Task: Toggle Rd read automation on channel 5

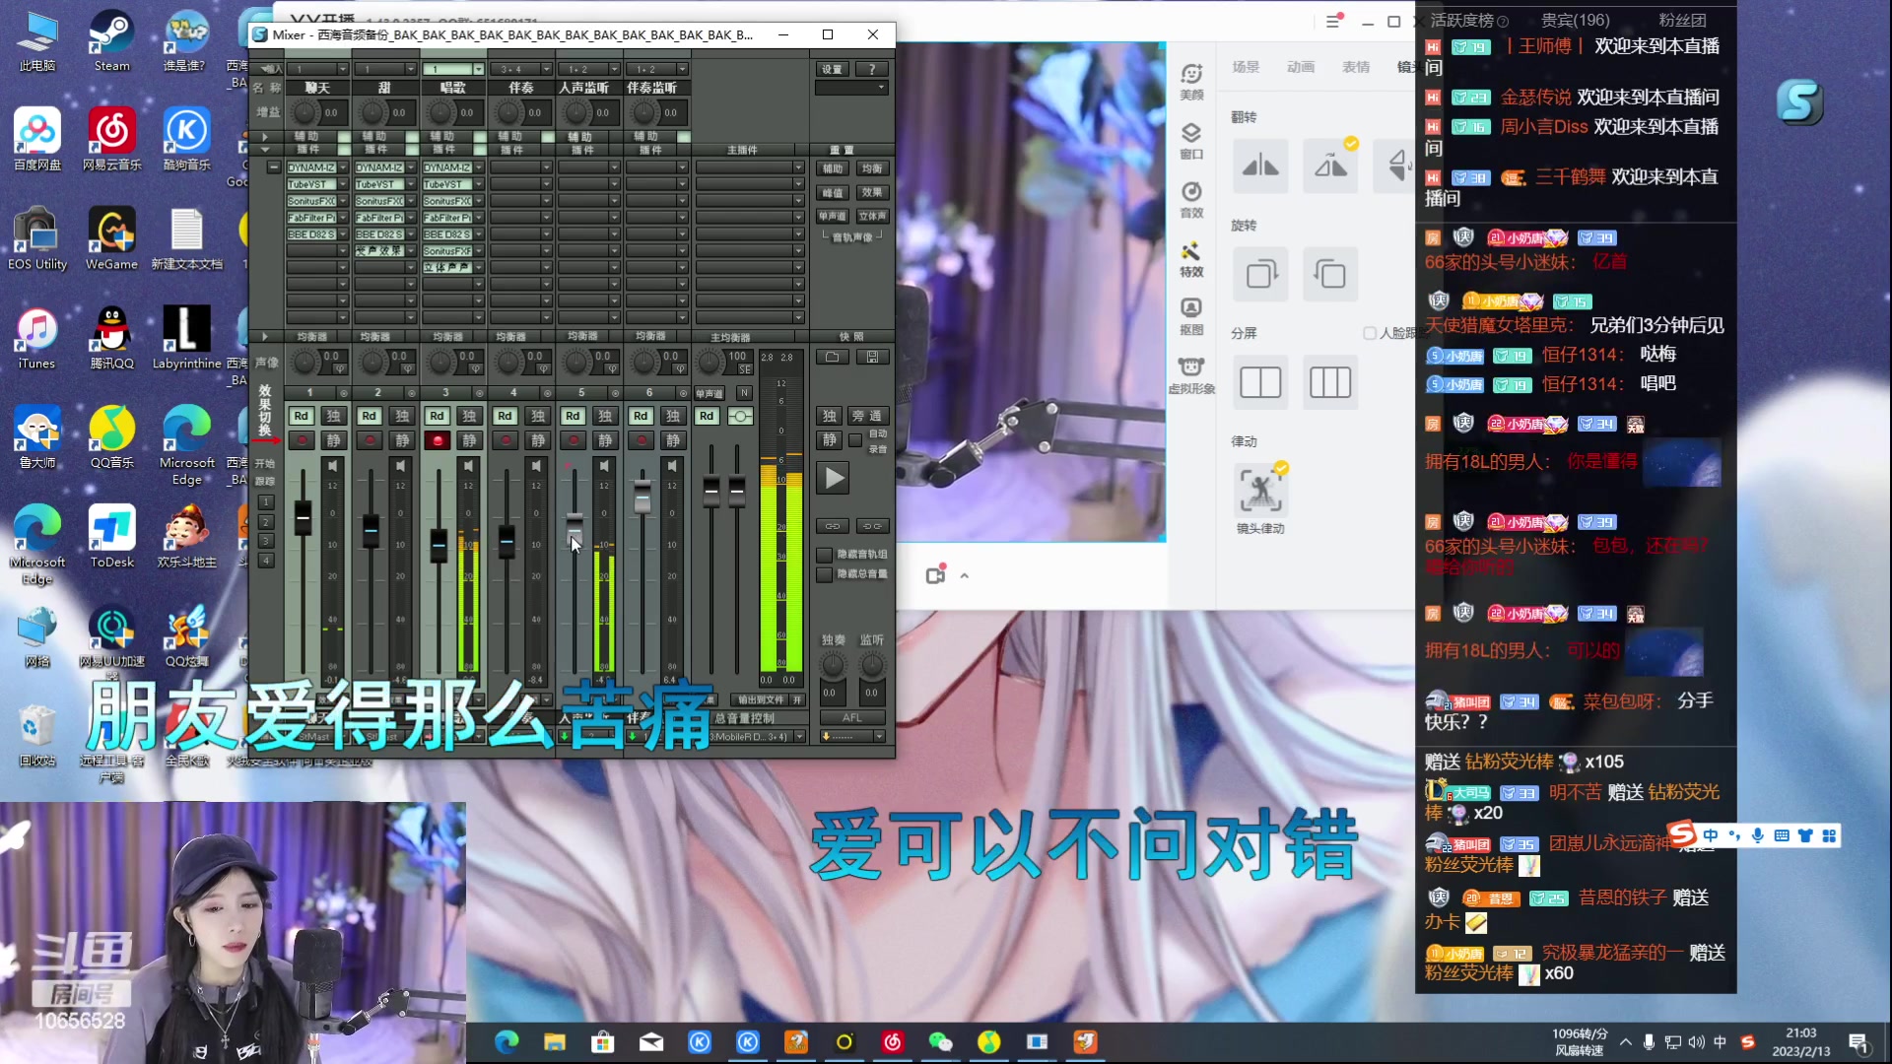Action: click(x=573, y=416)
